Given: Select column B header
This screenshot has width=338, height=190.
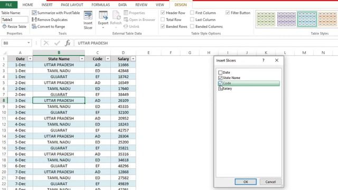Looking at the screenshot, I should pos(59,53).
